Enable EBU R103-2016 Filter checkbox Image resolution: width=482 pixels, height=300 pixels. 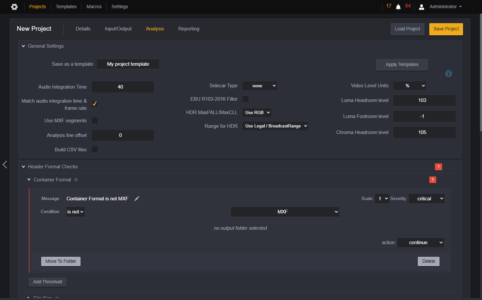[x=245, y=99]
